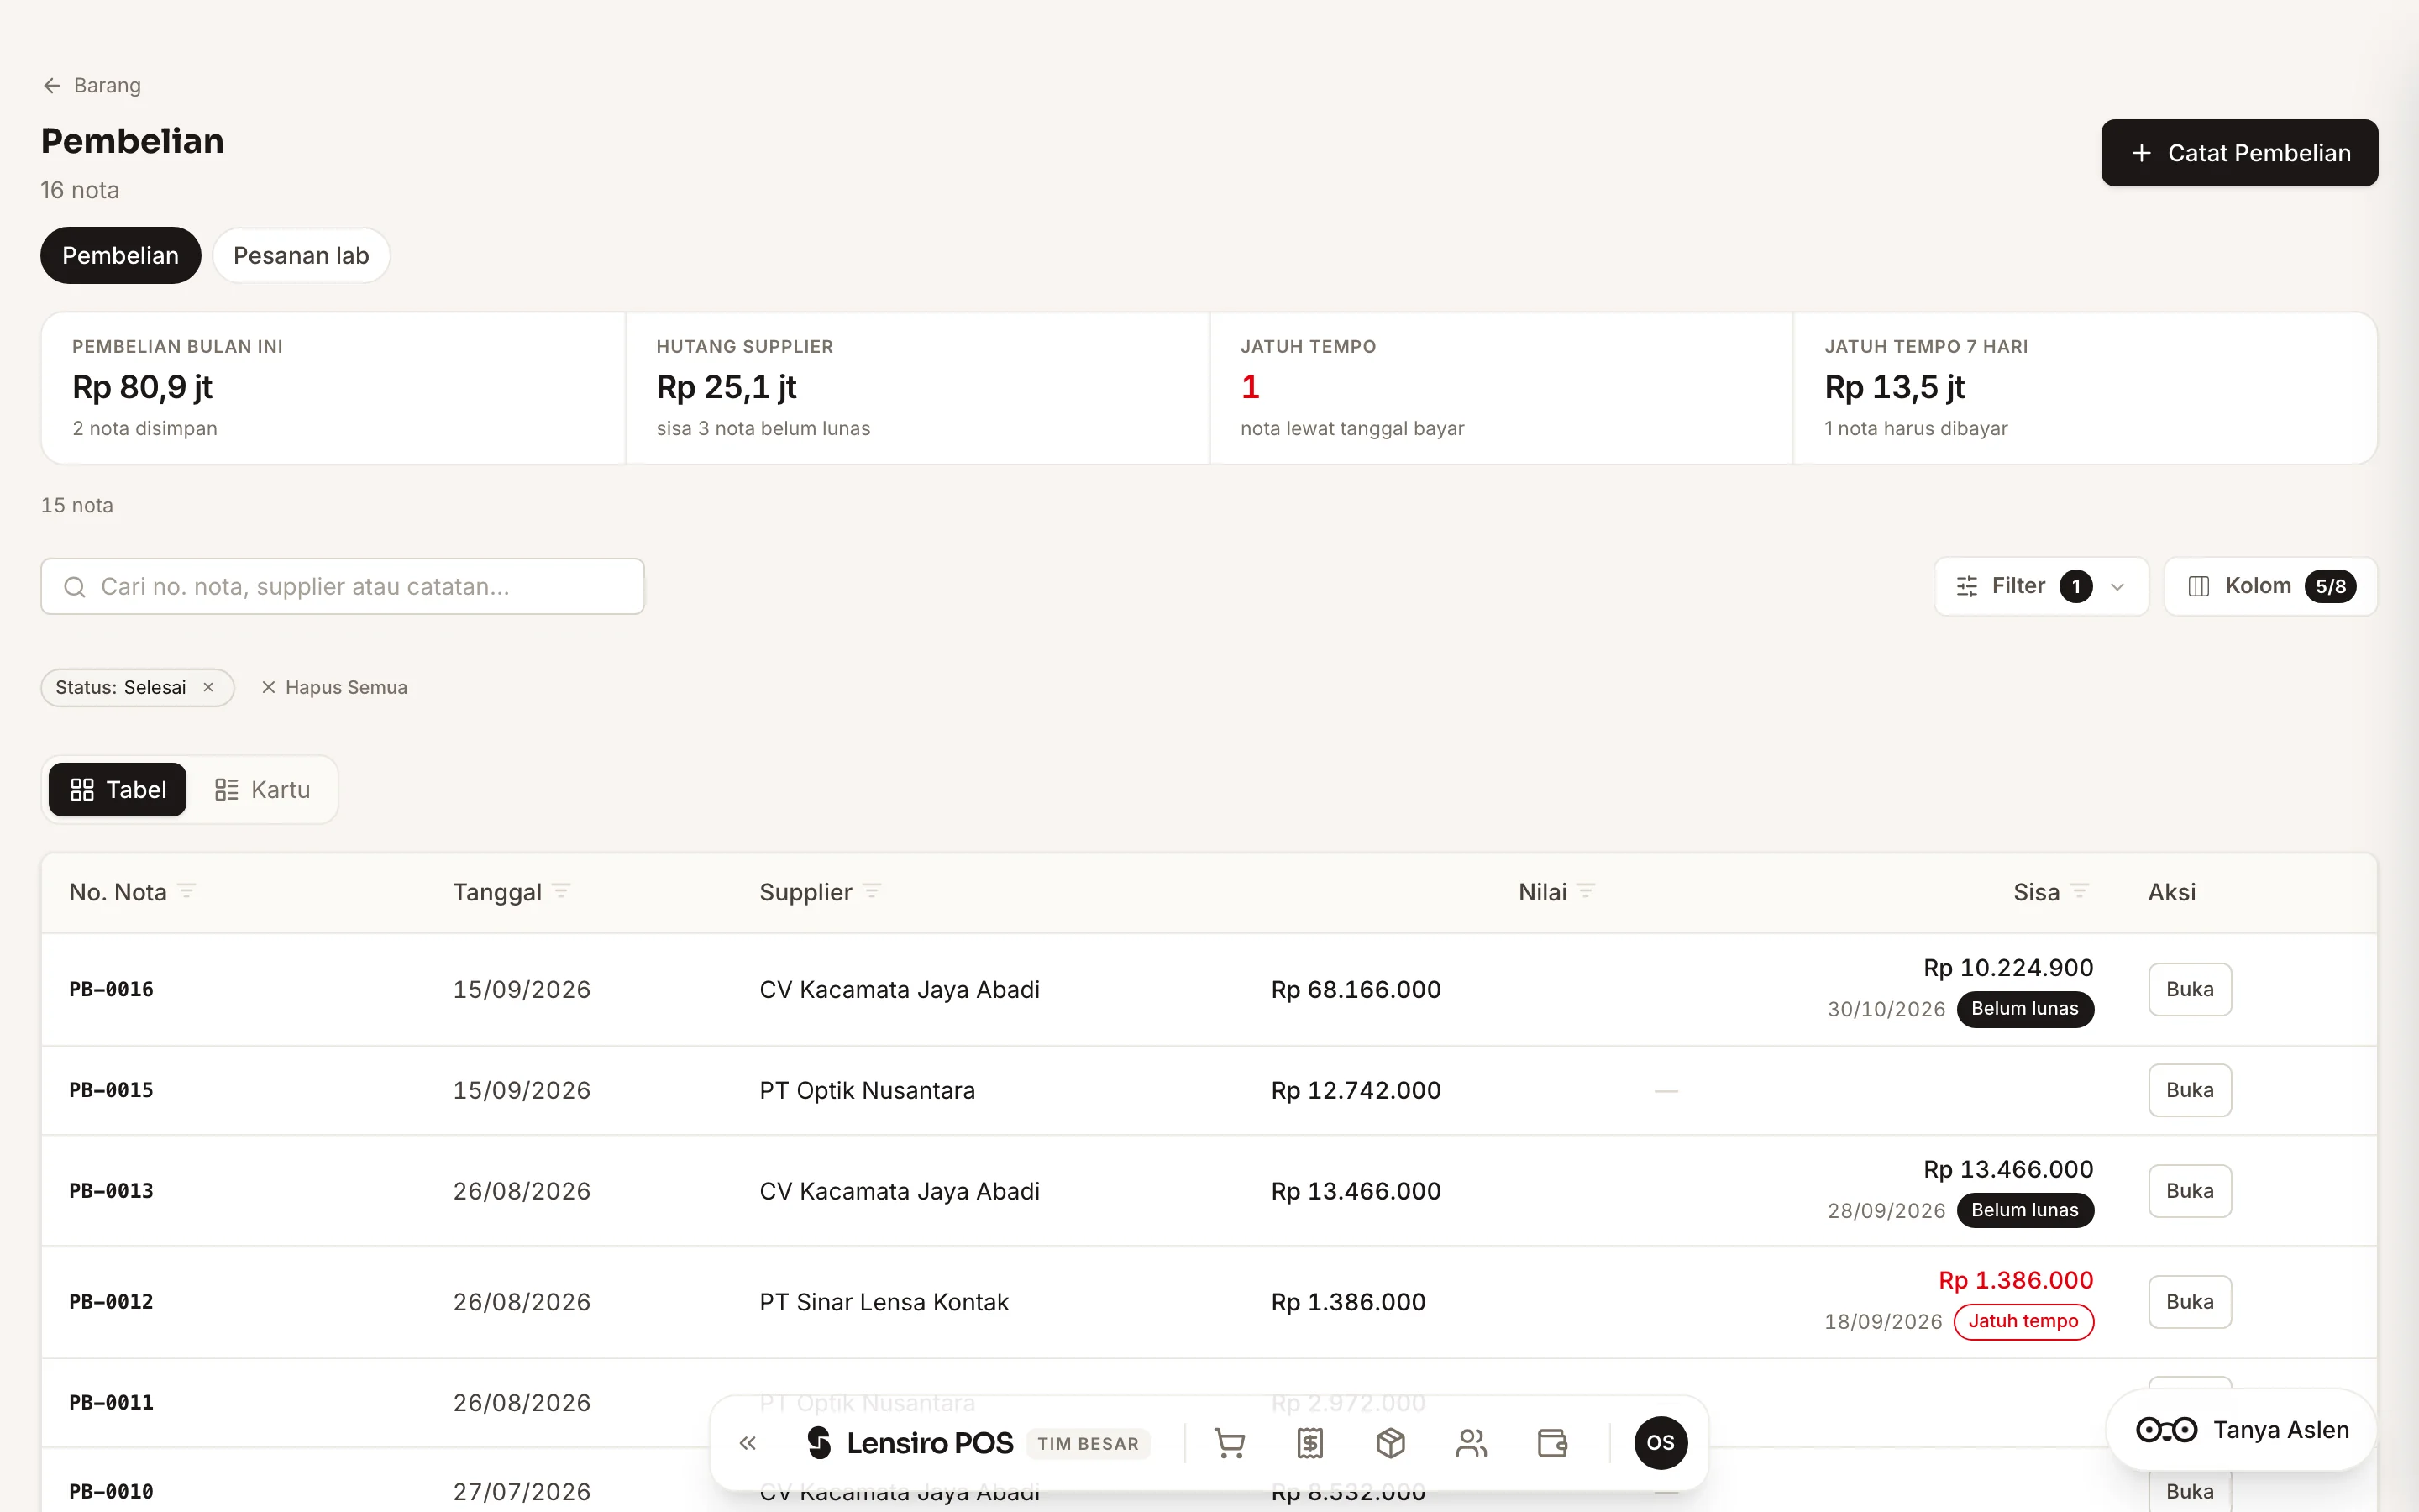
Task: Open Tanya Aslen assistant
Action: click(2241, 1430)
